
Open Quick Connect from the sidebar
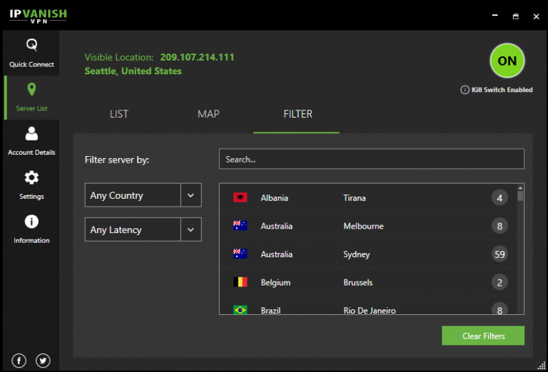[x=31, y=52]
